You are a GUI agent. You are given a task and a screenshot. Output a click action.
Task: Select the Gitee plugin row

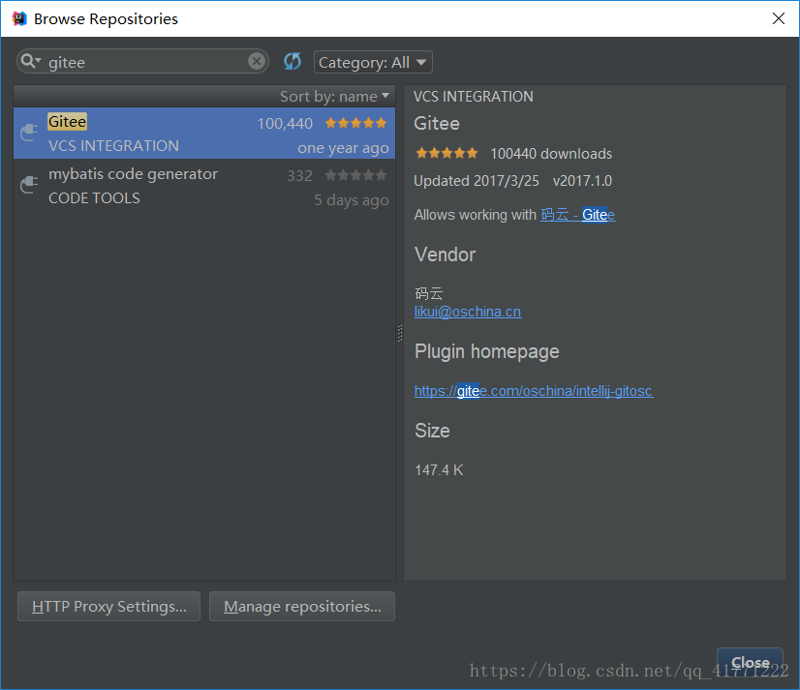pos(204,134)
